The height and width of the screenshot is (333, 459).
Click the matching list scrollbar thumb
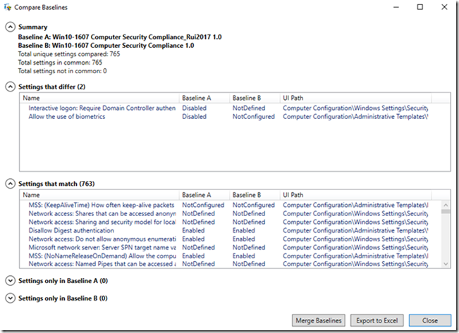(x=446, y=211)
